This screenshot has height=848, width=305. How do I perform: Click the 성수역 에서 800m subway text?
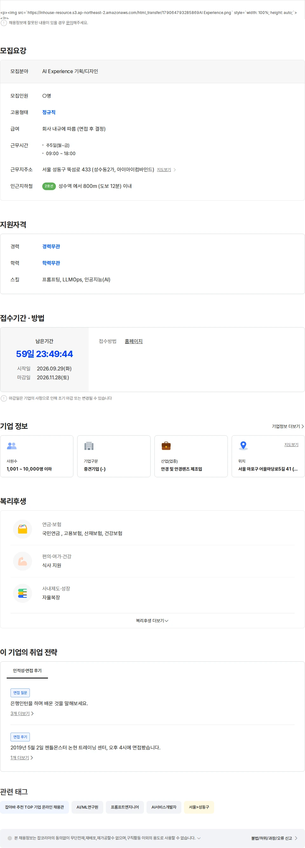(95, 186)
